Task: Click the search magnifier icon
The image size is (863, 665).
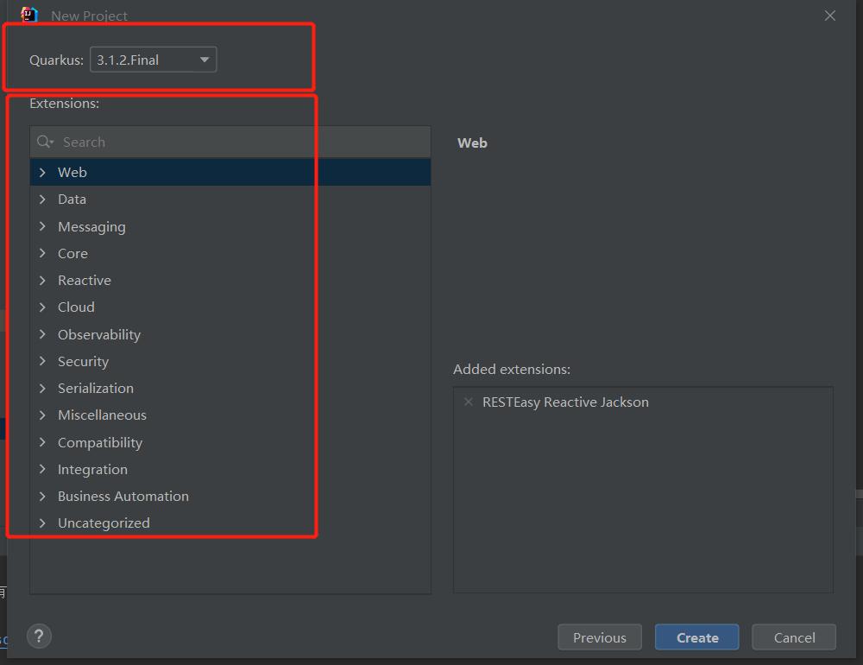Action: click(44, 142)
